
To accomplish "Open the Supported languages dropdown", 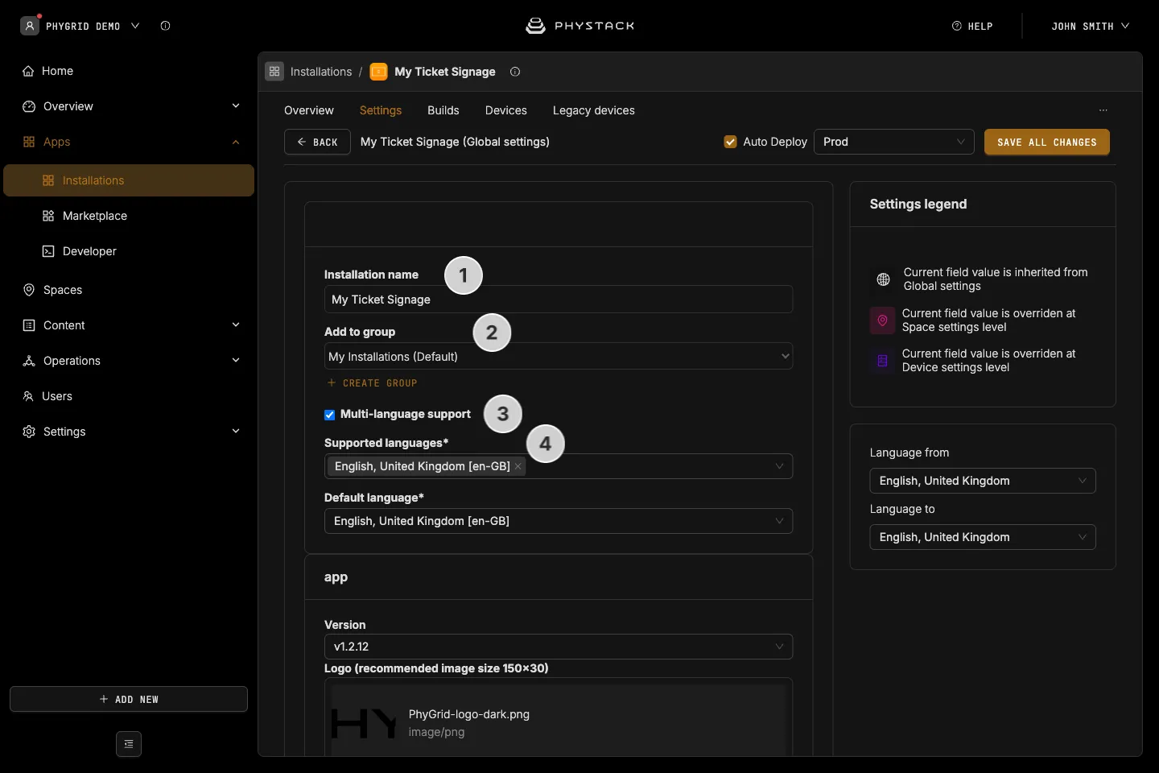I will coord(559,466).
